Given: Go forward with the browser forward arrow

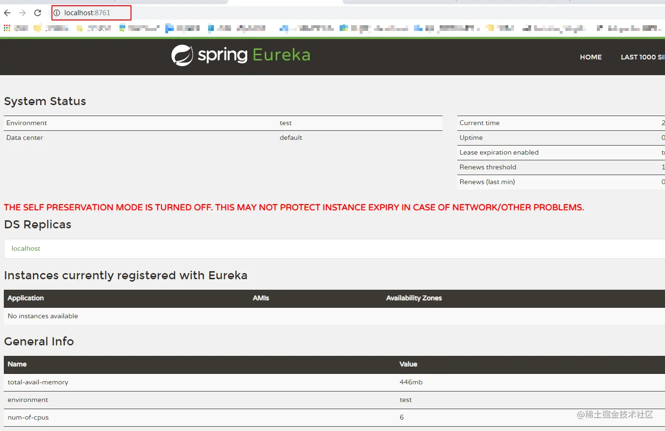Looking at the screenshot, I should 22,13.
